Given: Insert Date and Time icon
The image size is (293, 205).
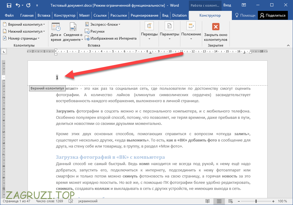Looking at the screenshot, I should [x=56, y=32].
